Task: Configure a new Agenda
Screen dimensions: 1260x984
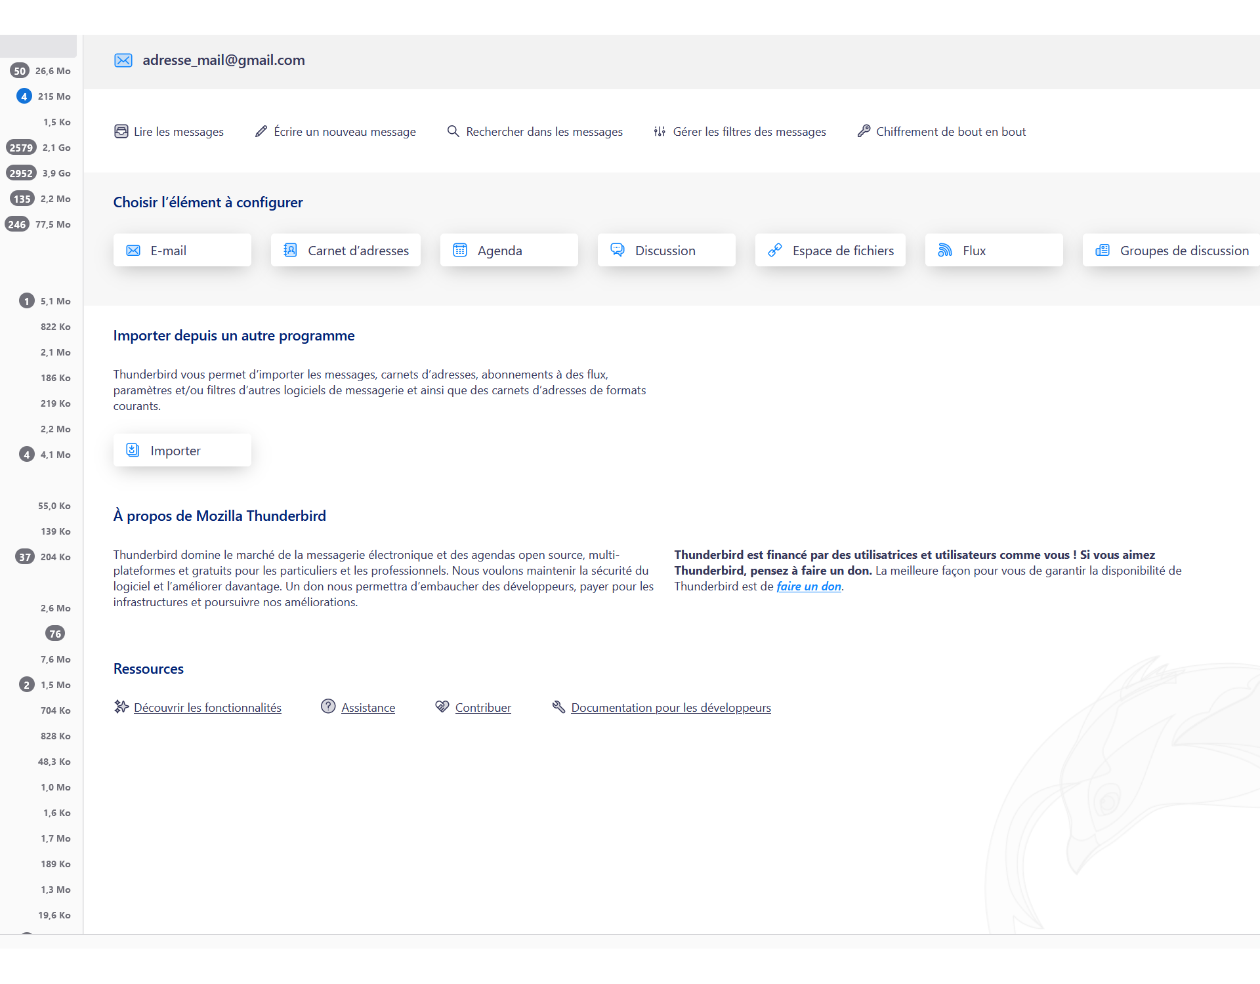Action: [x=509, y=251]
